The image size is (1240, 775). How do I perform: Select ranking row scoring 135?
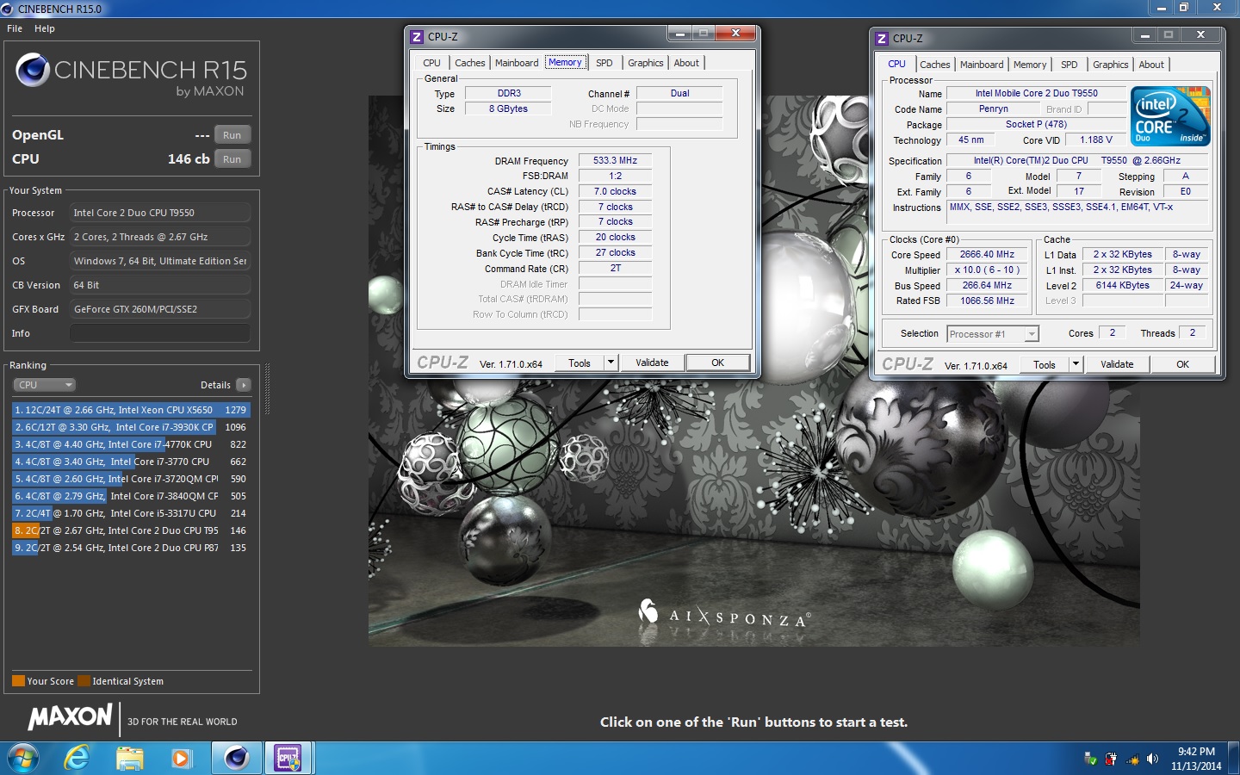tap(131, 548)
